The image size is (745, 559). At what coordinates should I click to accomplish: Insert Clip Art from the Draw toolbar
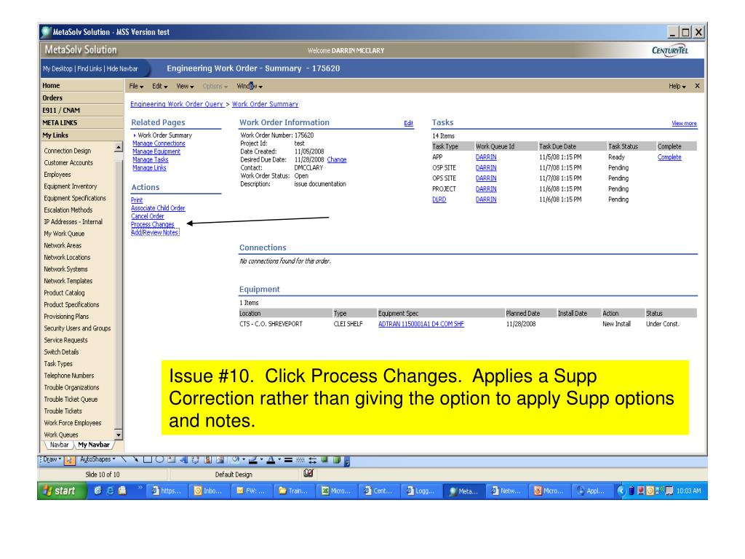pyautogui.click(x=207, y=460)
